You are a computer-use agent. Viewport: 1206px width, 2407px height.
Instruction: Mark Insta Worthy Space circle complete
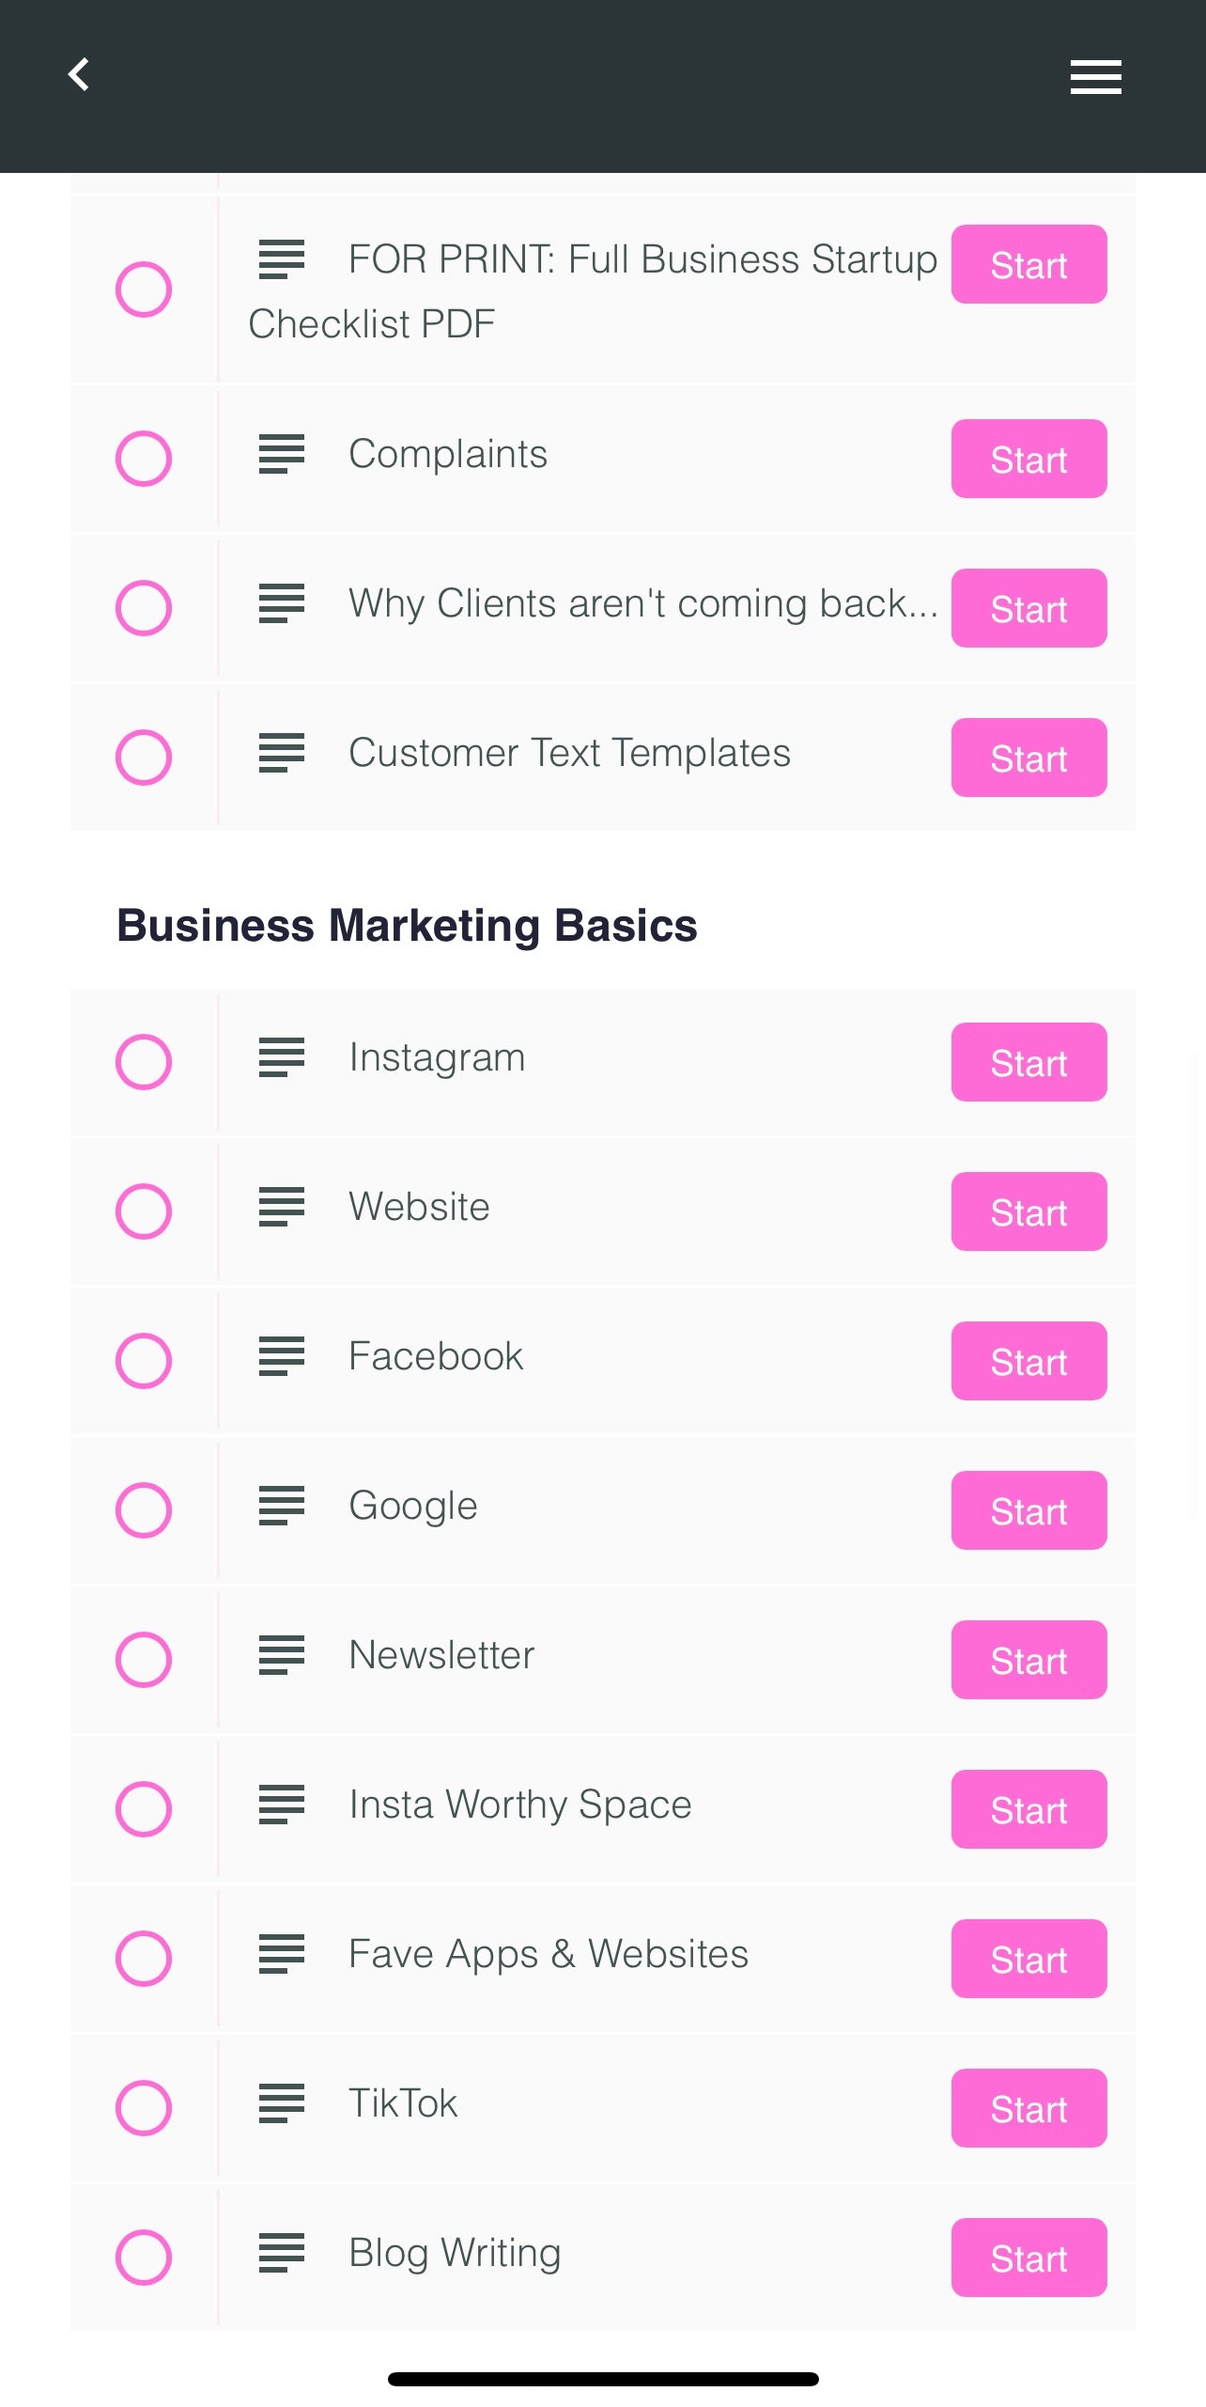pos(144,1809)
